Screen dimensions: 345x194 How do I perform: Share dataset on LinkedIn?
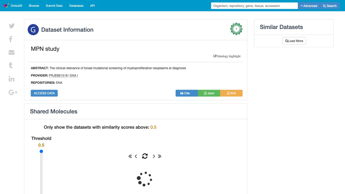[x=12, y=79]
